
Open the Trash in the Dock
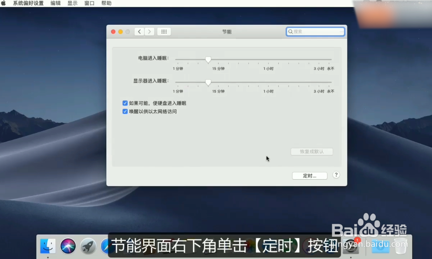pos(401,245)
